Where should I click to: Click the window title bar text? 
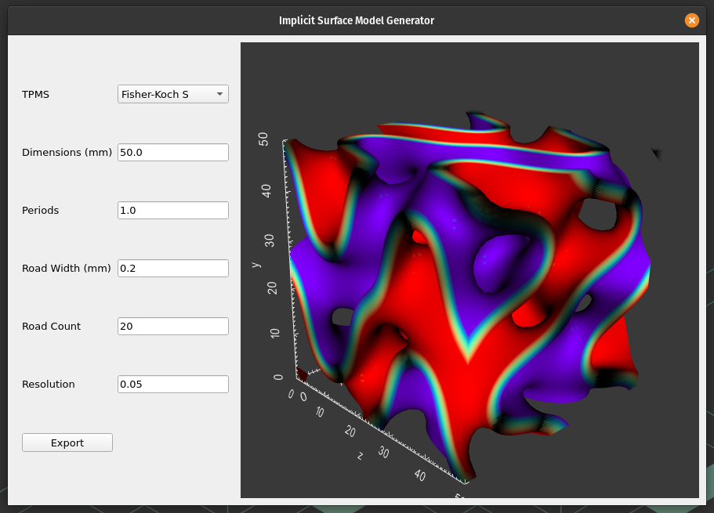point(357,20)
